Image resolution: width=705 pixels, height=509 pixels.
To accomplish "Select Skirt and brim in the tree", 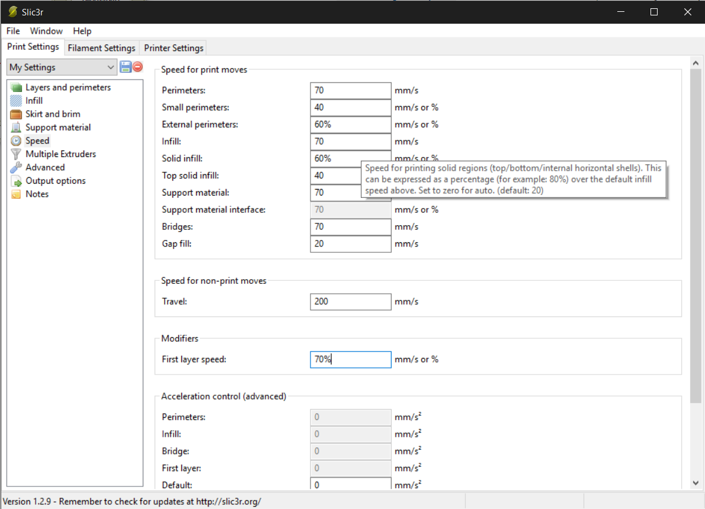I will pos(53,114).
